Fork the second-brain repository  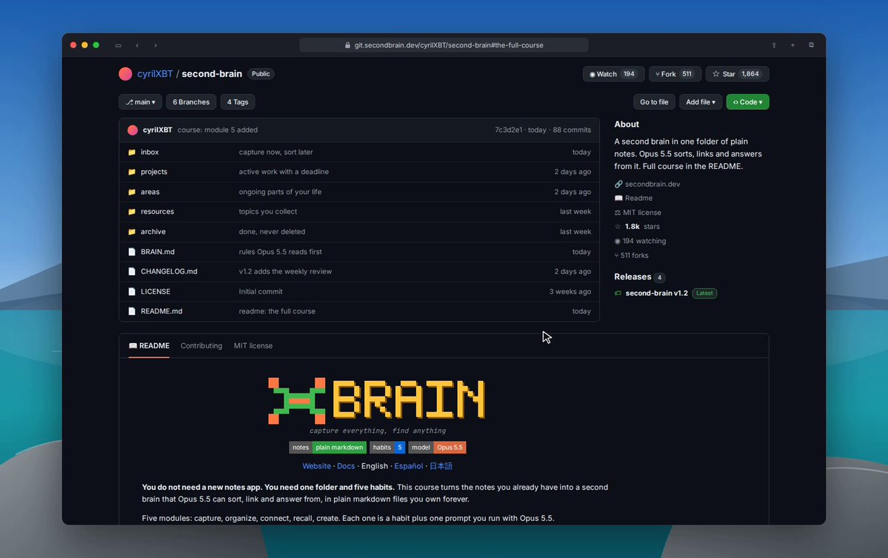point(675,74)
